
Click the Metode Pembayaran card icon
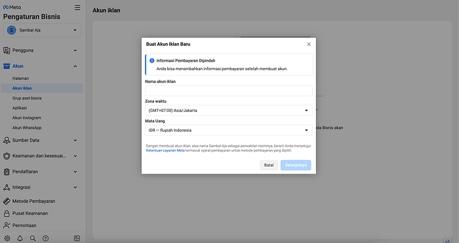[x=7, y=201]
